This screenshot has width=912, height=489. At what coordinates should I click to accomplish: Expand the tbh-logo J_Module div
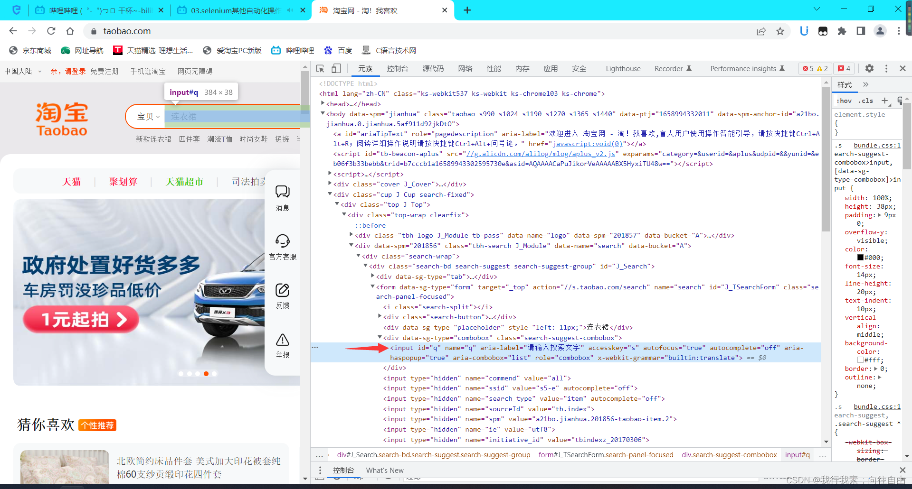[351, 235]
